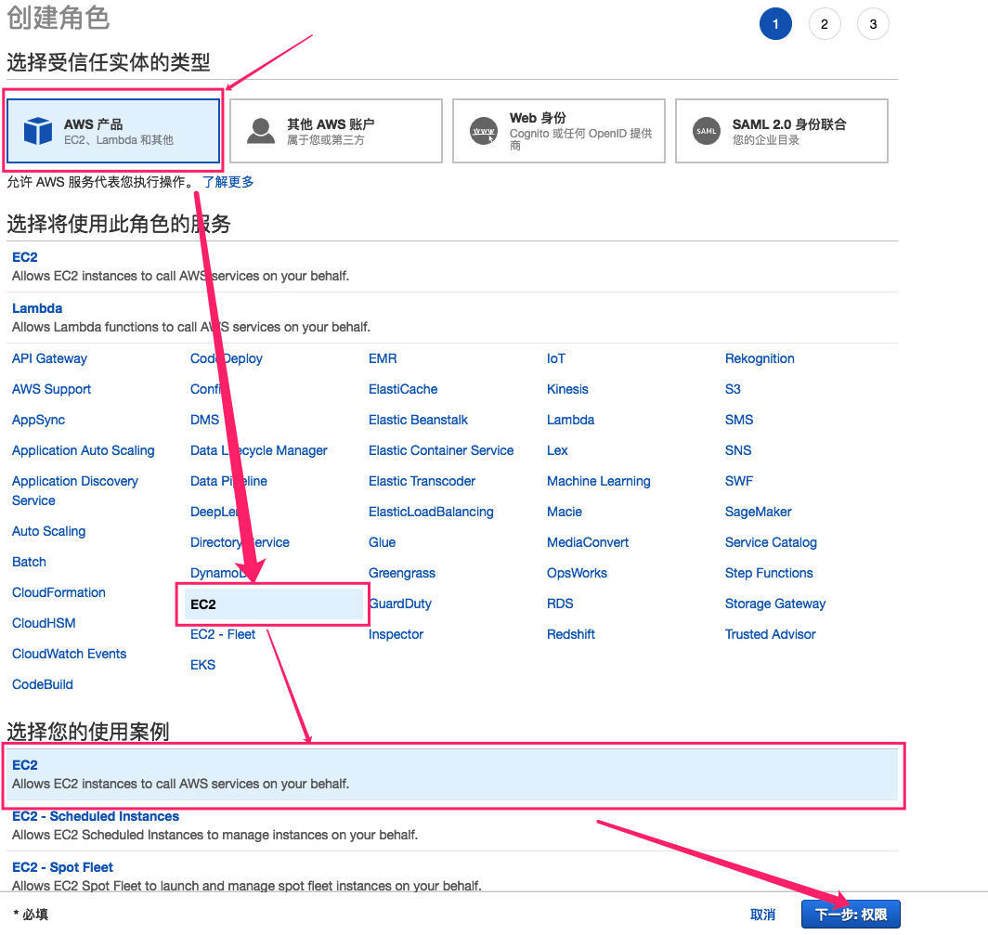Jump to wizard step 3 circle
The width and height of the screenshot is (988, 935).
point(873,24)
